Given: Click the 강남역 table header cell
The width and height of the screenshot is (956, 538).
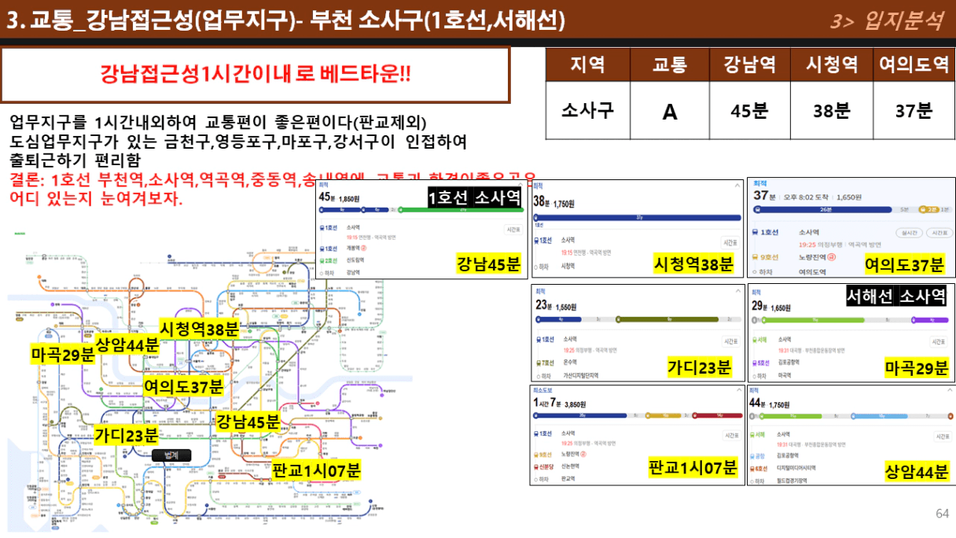Looking at the screenshot, I should pos(749,64).
